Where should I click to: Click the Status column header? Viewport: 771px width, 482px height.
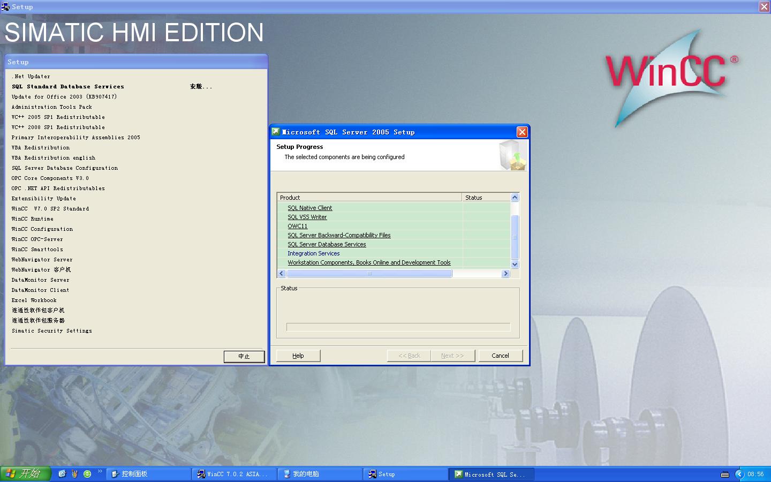click(486, 197)
